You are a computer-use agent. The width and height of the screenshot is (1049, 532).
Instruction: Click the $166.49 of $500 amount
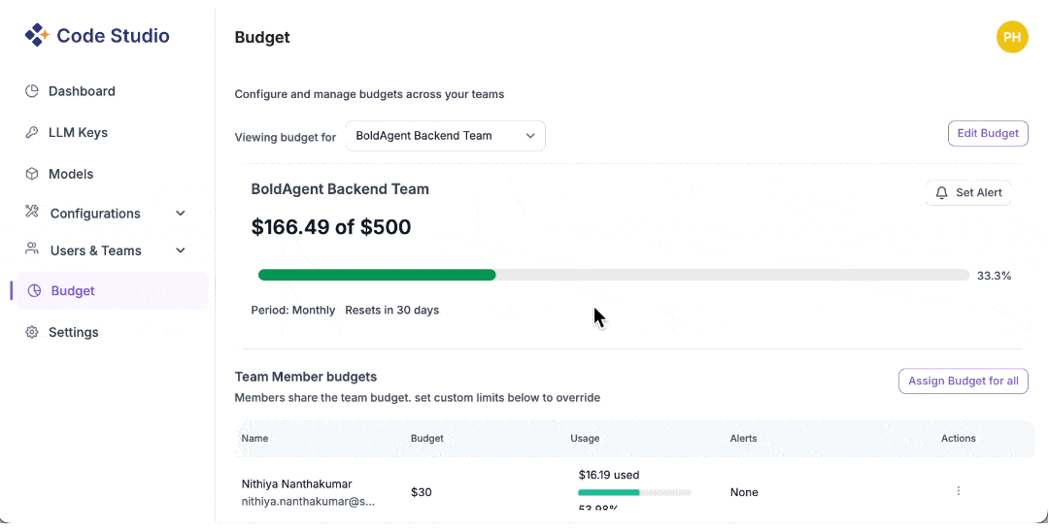331,227
